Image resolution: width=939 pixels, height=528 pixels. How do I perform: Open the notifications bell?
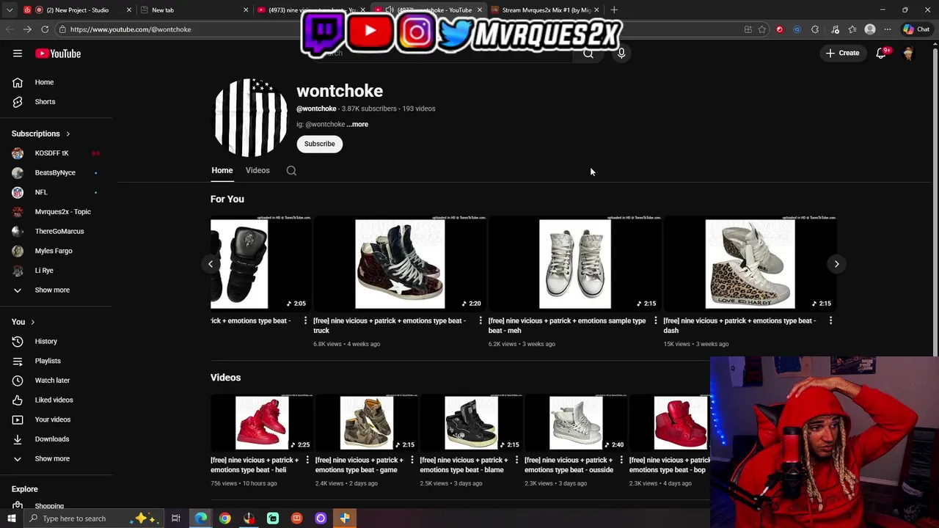882,53
